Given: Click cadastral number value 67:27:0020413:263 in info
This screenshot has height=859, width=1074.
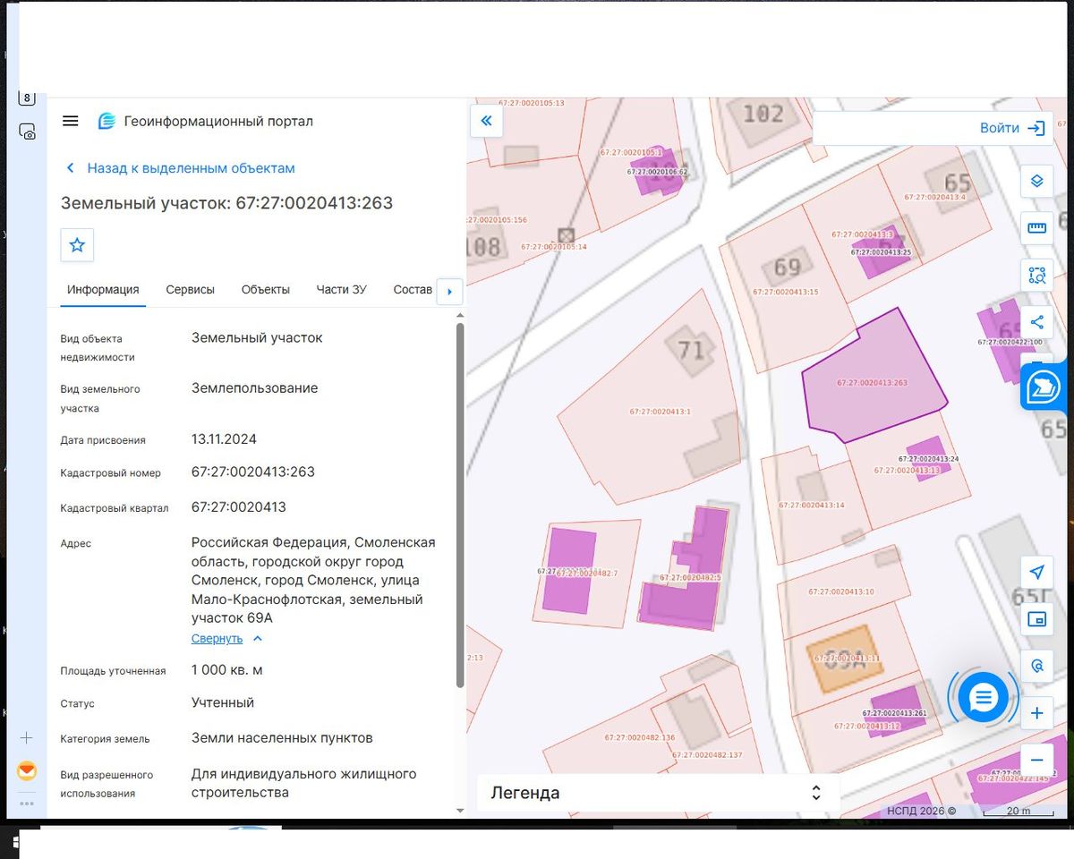Looking at the screenshot, I should pos(253,472).
